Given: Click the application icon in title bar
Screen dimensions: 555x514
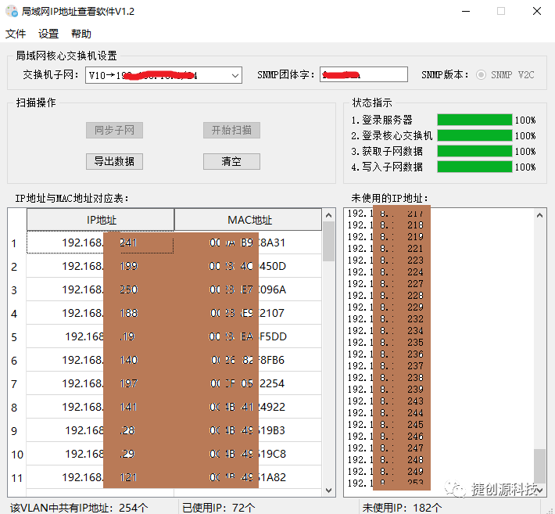Looking at the screenshot, I should (12, 11).
